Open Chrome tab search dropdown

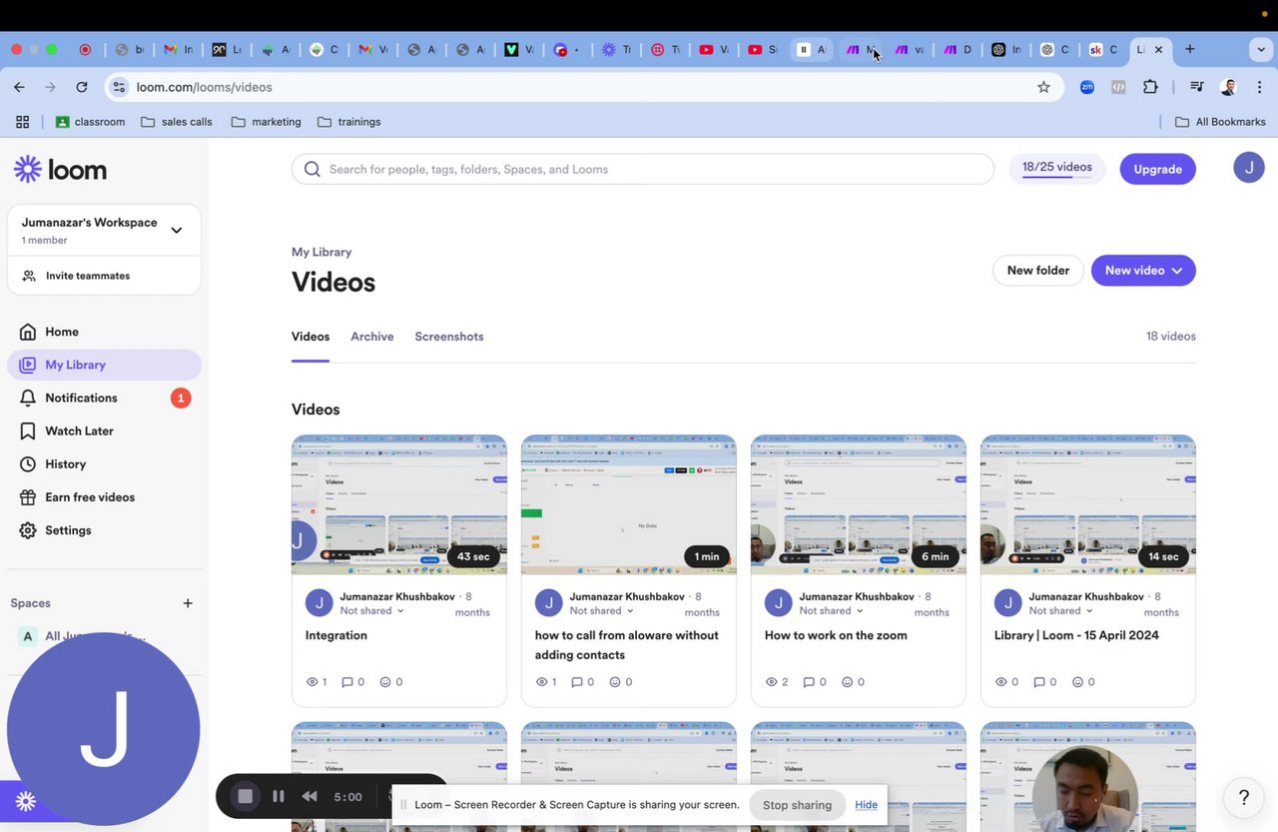pyautogui.click(x=1261, y=49)
